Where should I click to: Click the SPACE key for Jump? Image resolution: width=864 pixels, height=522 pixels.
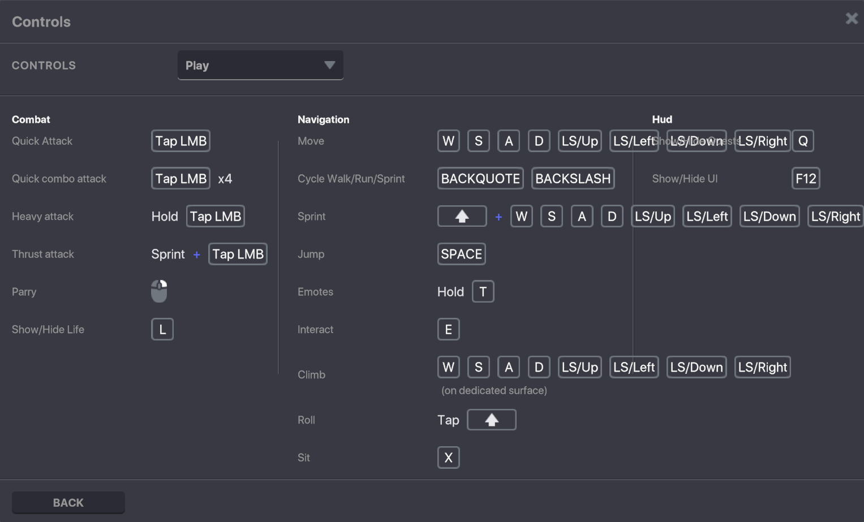point(461,254)
